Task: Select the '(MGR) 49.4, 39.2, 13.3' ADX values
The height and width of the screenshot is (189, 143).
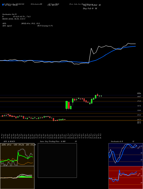Action: 30,23
